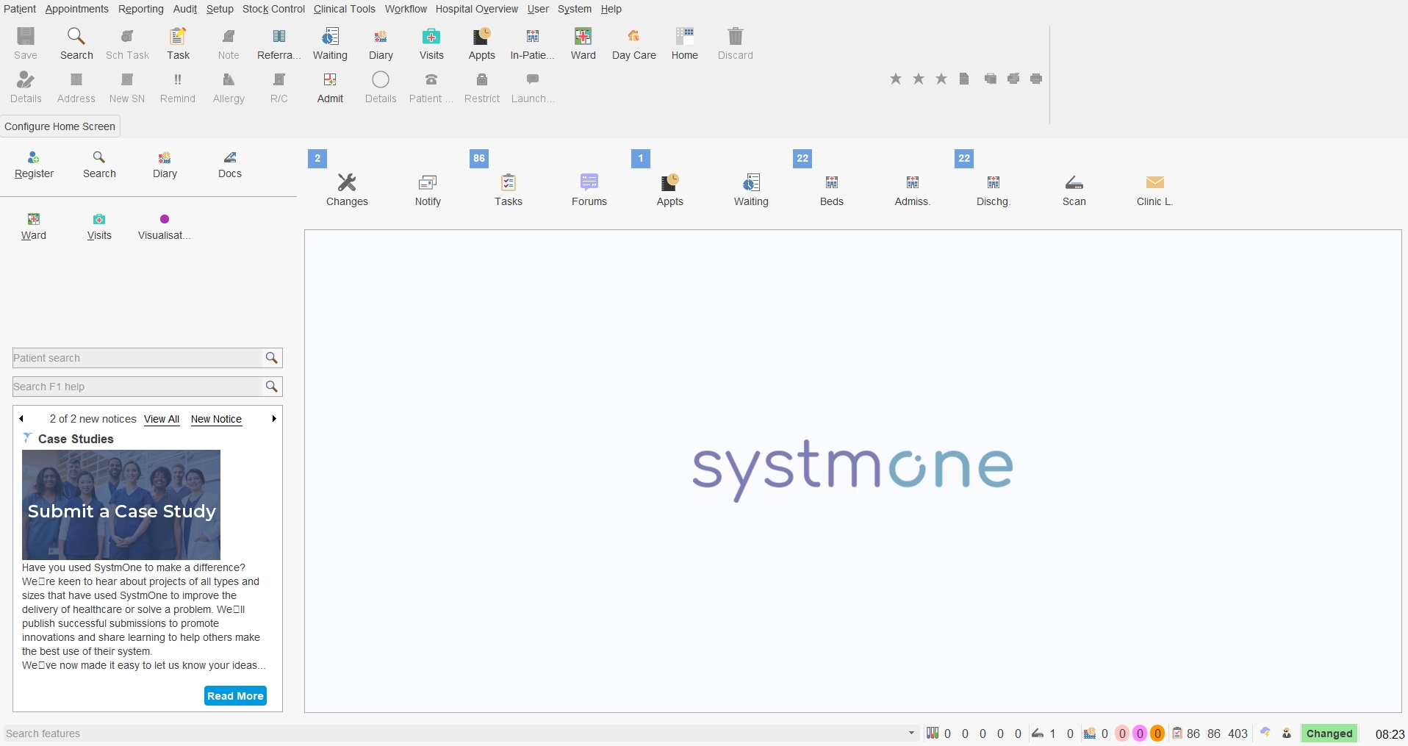1408x746 pixels.
Task: Open the Forums icon
Action: click(x=589, y=190)
